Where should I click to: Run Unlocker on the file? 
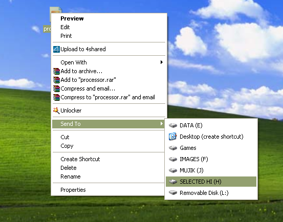(109, 110)
